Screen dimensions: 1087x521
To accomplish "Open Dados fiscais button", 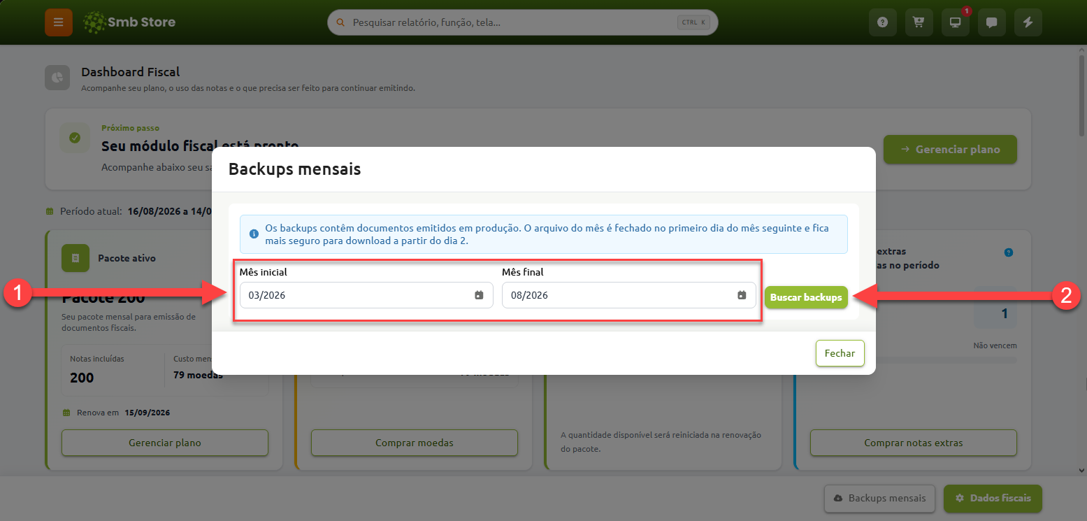I will [993, 499].
